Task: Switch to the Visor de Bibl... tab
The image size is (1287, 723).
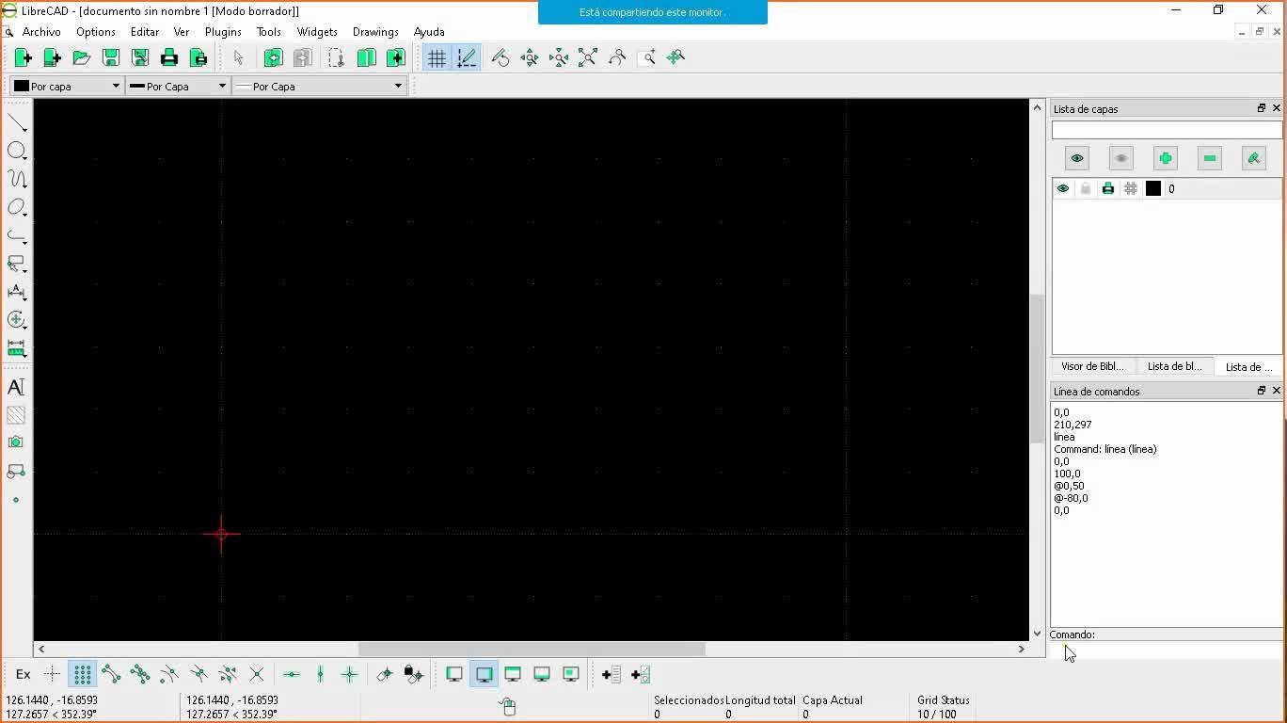Action: 1092,366
